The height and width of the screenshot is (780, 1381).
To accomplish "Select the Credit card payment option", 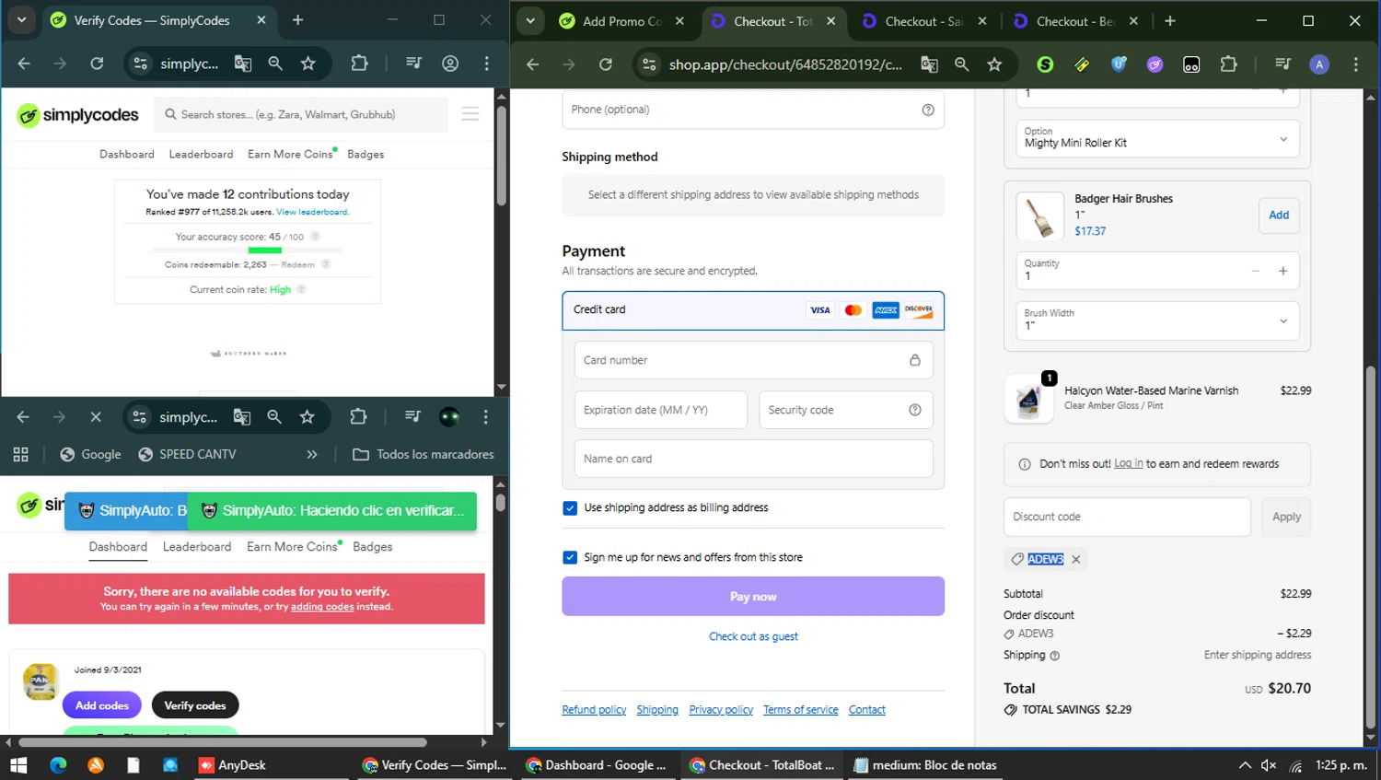I will tap(753, 310).
